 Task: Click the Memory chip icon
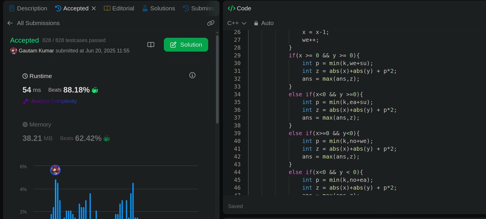tap(25, 124)
